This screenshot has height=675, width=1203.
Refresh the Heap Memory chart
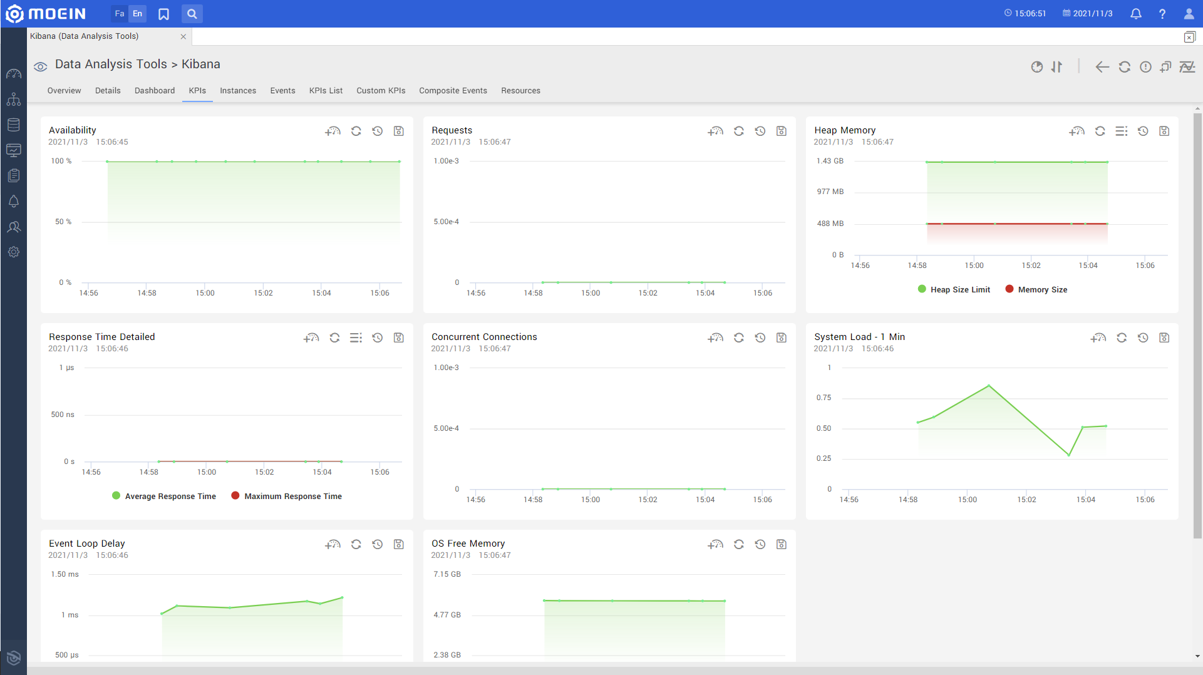coord(1100,131)
